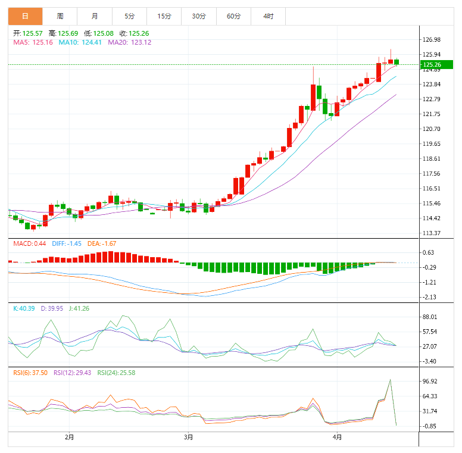Screen dimensions: 462x453
Task: Switch to the 月 monthly tab
Action: (x=95, y=16)
